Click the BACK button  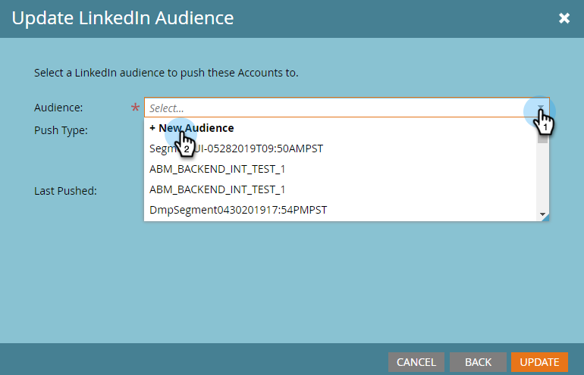[x=478, y=362]
